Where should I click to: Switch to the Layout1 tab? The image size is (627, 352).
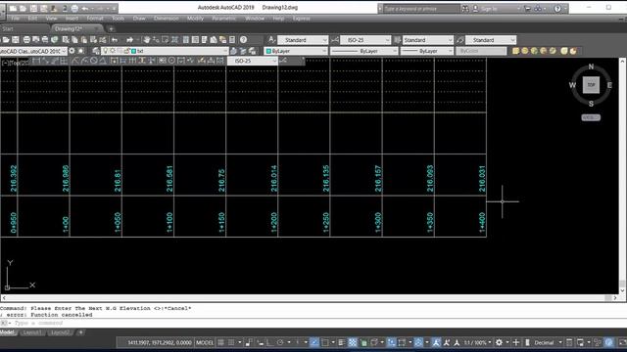pos(31,332)
